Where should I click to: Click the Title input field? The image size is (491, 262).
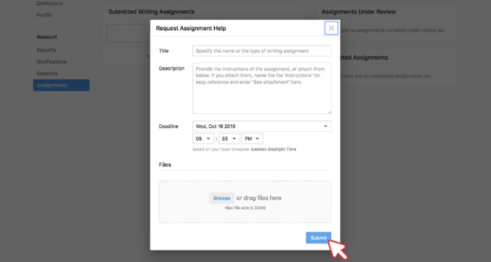[262, 51]
